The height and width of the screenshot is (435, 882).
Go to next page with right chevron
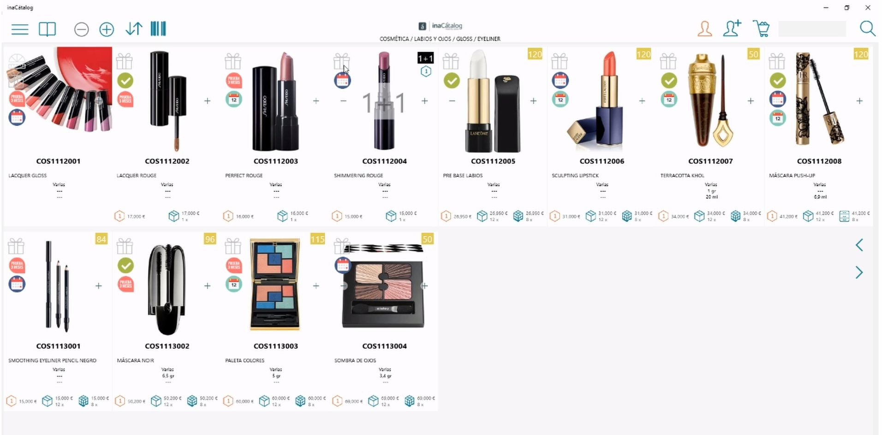pyautogui.click(x=859, y=273)
